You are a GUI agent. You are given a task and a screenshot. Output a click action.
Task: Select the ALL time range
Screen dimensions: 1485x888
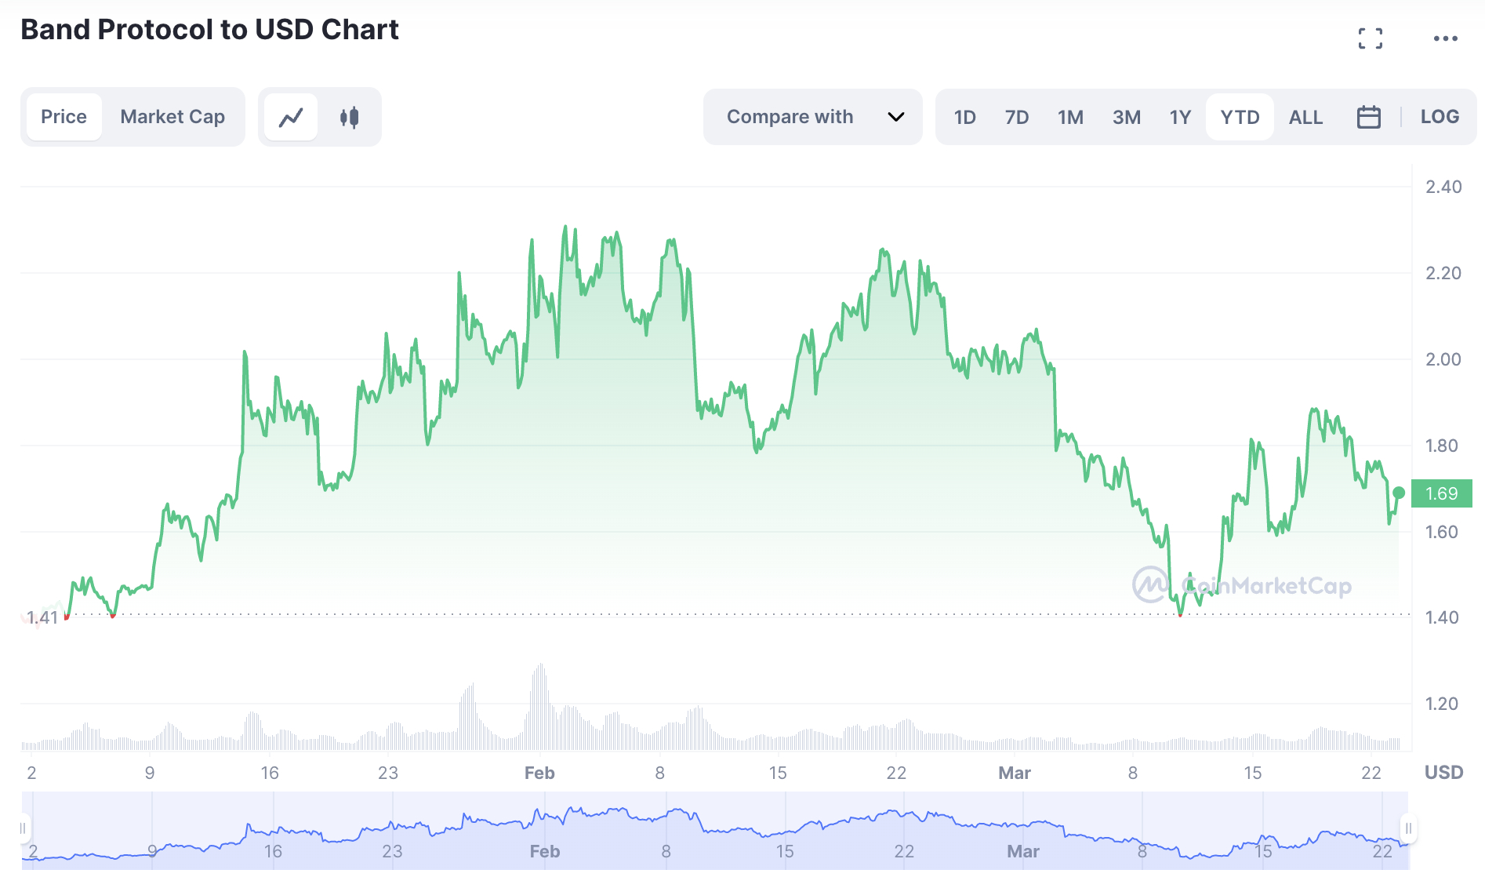tap(1305, 117)
